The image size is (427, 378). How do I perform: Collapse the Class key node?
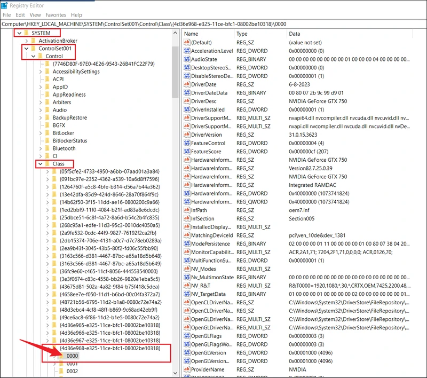pyautogui.click(x=40, y=163)
